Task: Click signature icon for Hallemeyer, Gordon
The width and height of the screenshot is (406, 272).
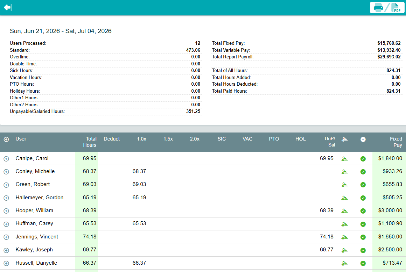Action: 344,198
